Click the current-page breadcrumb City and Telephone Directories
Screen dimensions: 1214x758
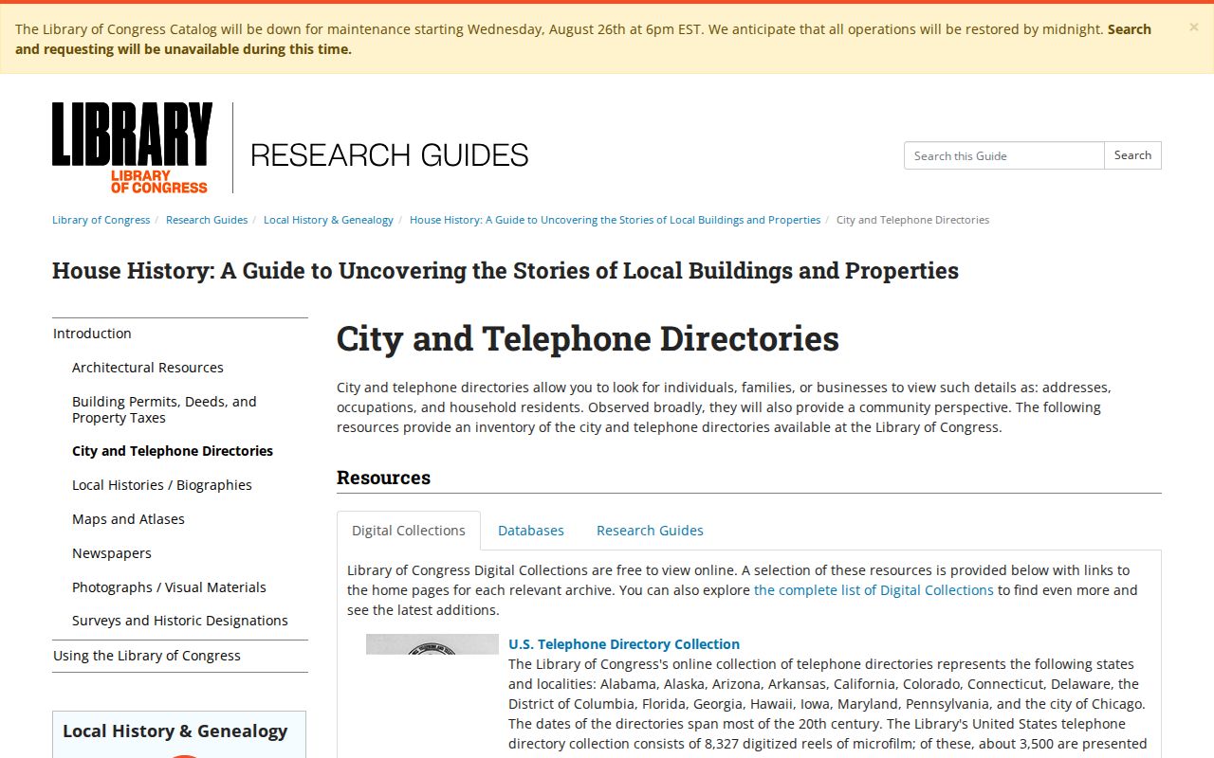[912, 220]
